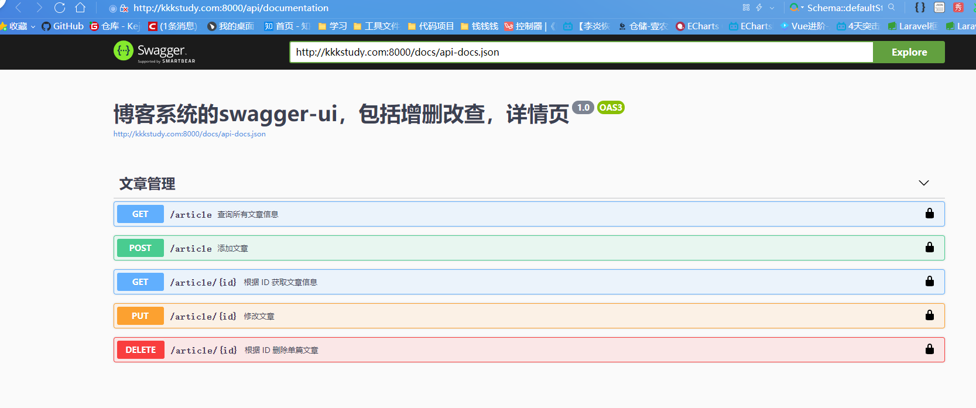Click the 修改文章 description text
The image size is (976, 408).
(x=259, y=317)
